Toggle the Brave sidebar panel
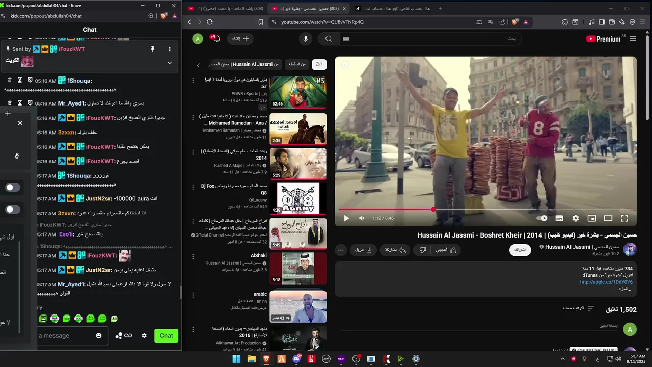The width and height of the screenshot is (652, 367). tap(602, 22)
